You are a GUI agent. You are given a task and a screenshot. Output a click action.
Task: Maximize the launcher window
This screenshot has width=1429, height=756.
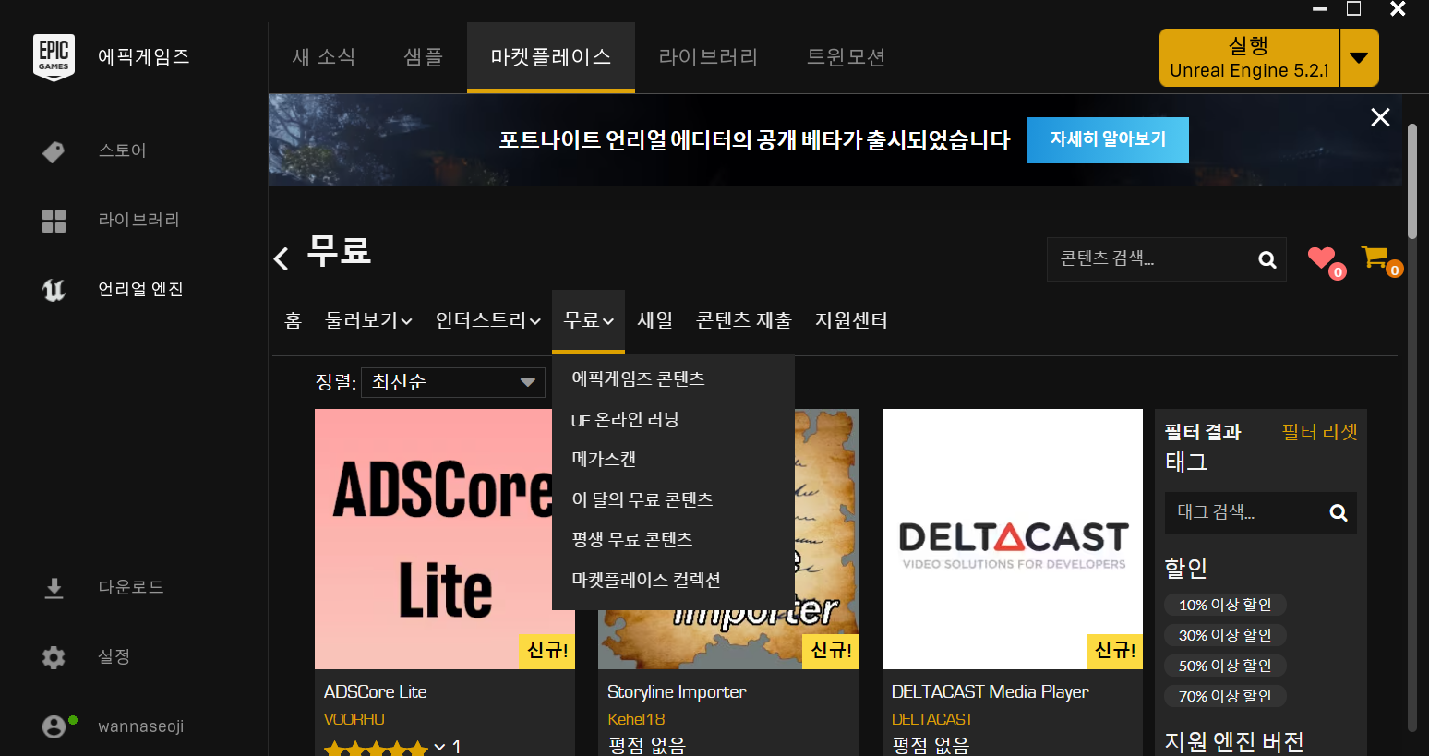(1353, 8)
